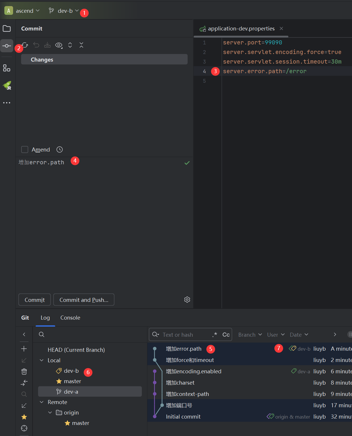Open the Branch filter dropdown
Screen dimensions: 352x436
click(x=250, y=335)
